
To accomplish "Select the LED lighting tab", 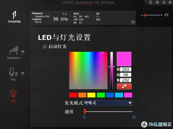I will tap(13, 95).
